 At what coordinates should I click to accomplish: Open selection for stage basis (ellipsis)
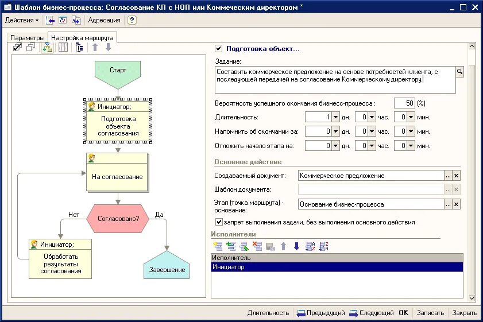click(448, 204)
